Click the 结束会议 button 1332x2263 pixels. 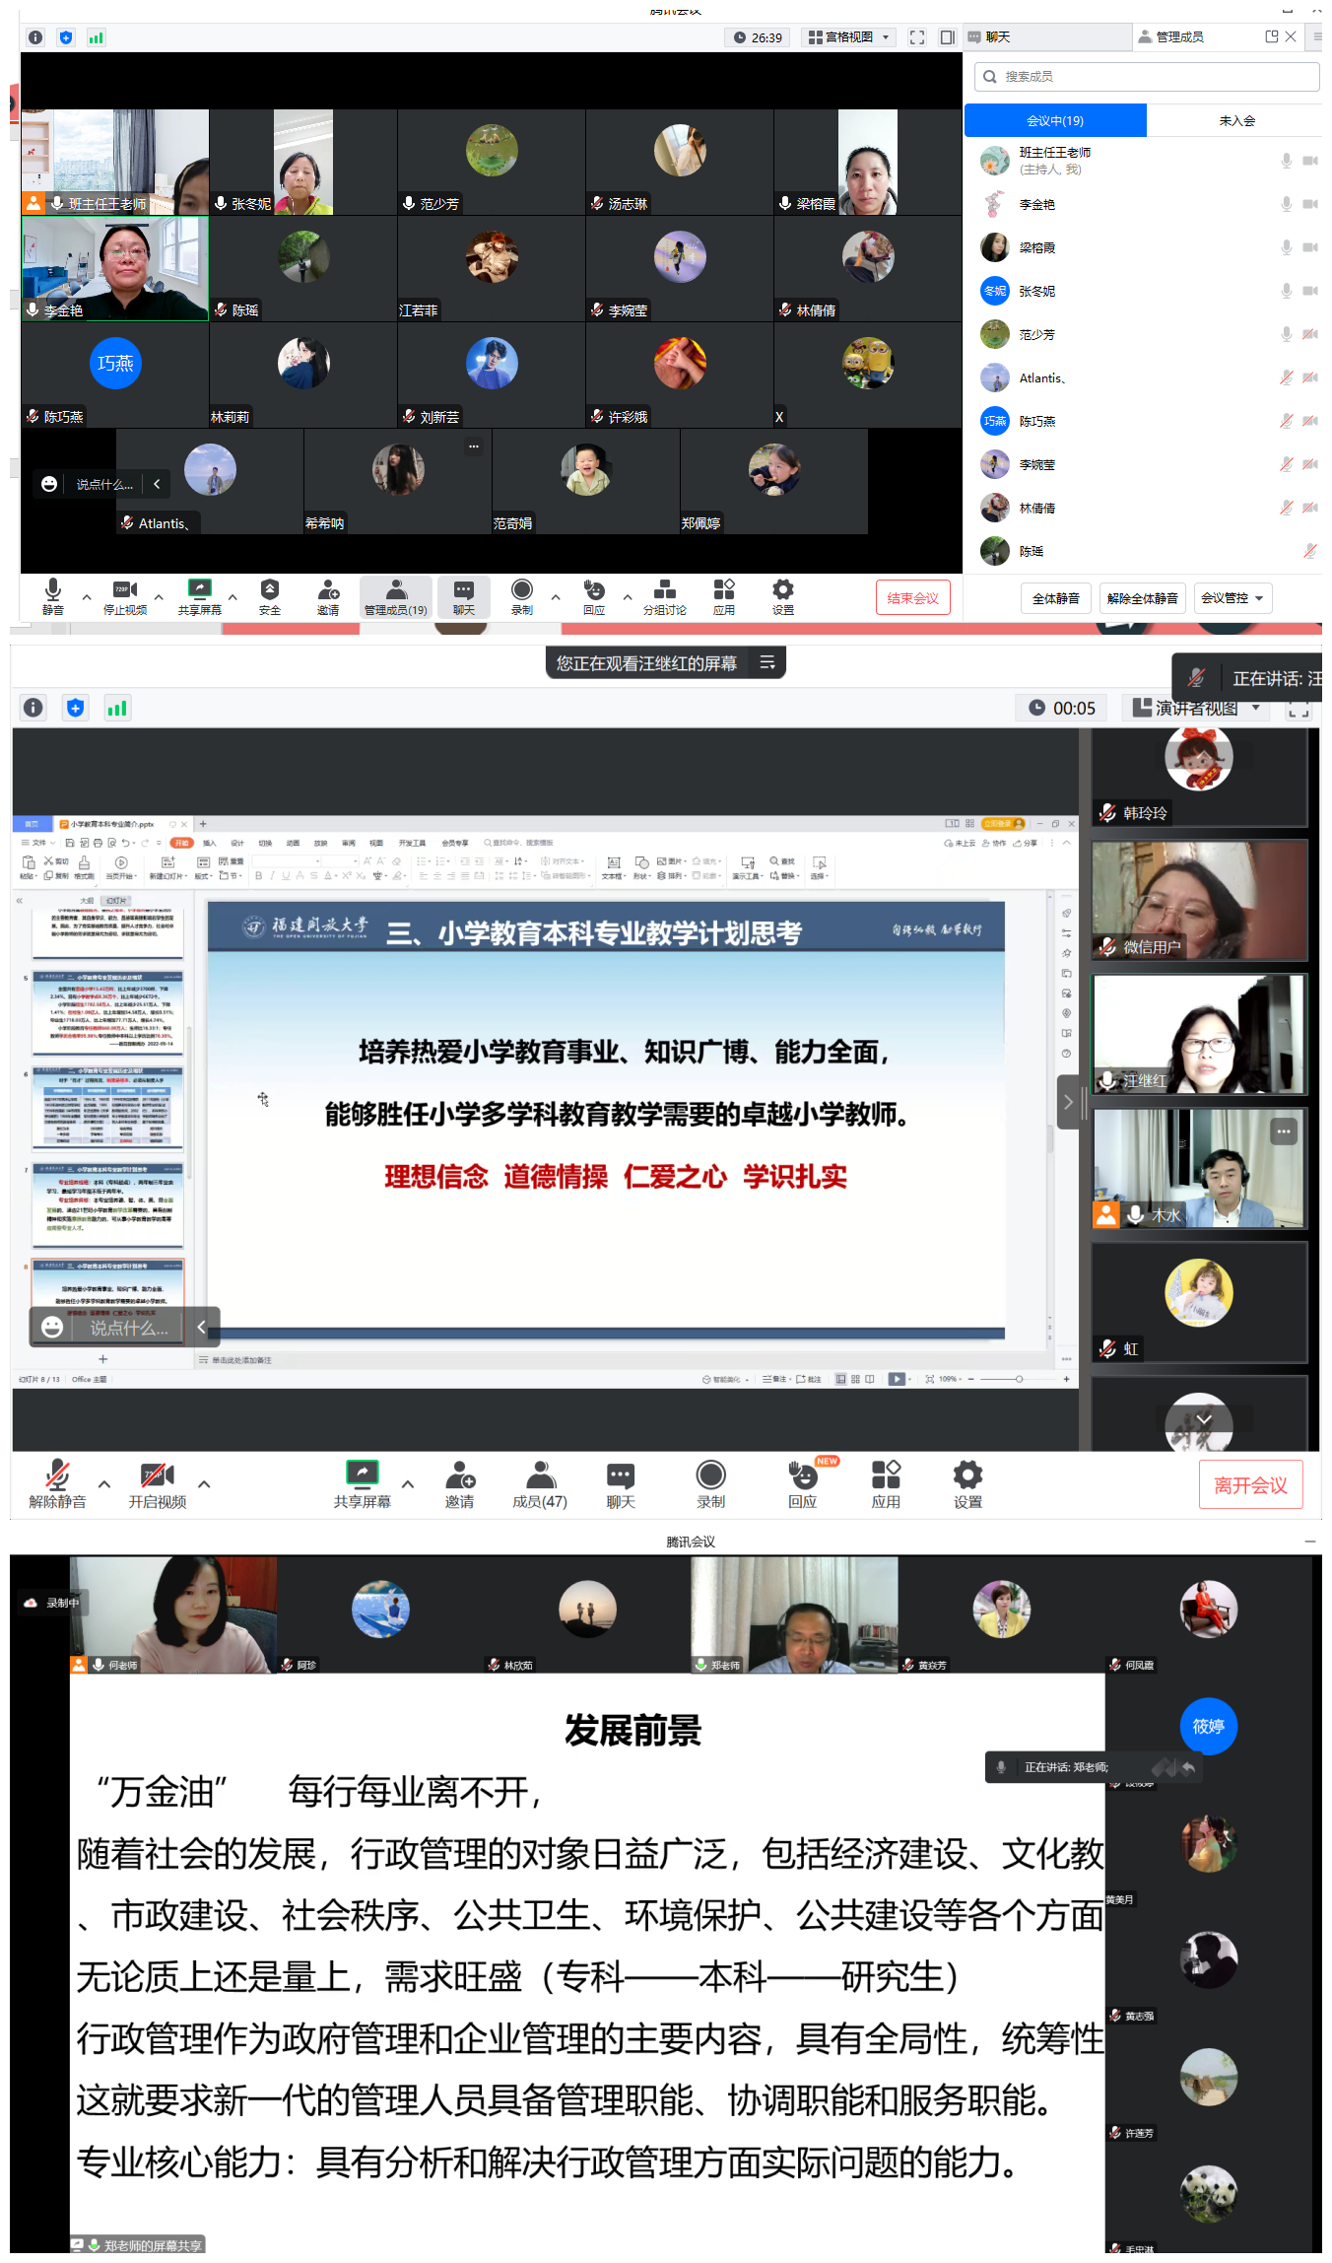912,598
